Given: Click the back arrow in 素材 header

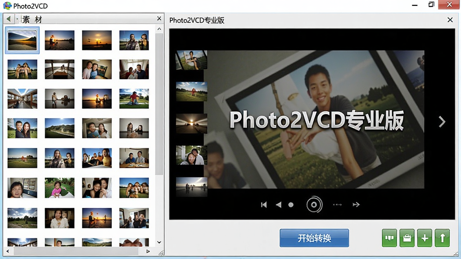Looking at the screenshot, I should (x=9, y=19).
